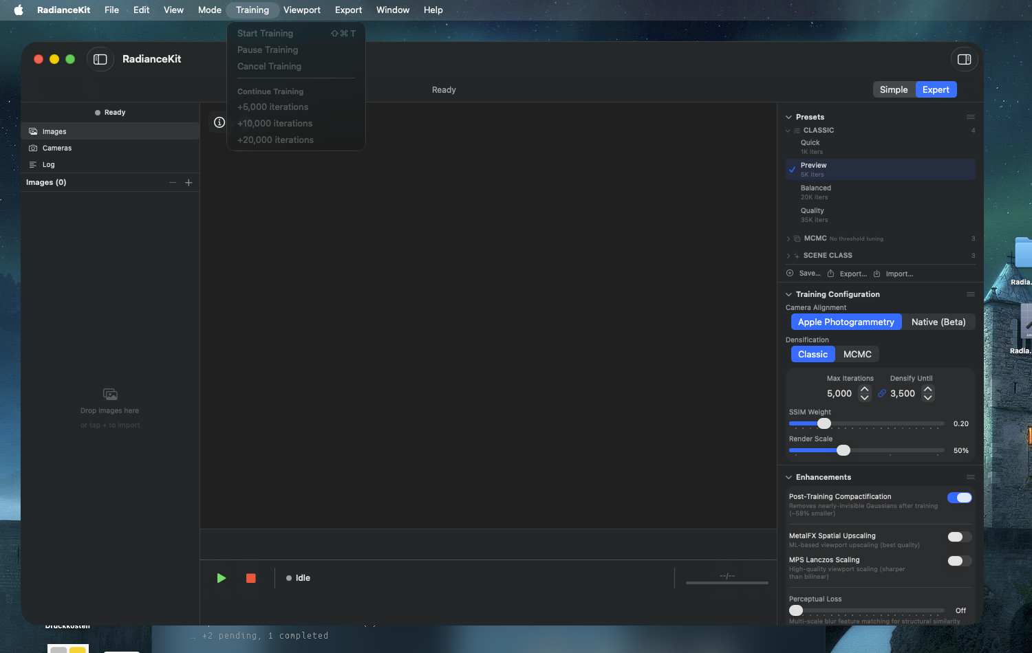Click the Export preset button
This screenshot has height=653, width=1032.
pyautogui.click(x=847, y=274)
